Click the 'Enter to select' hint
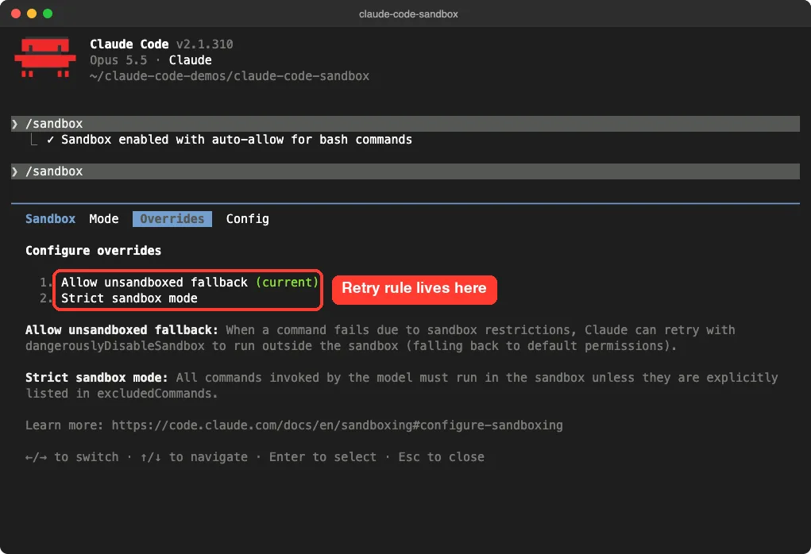 point(322,457)
